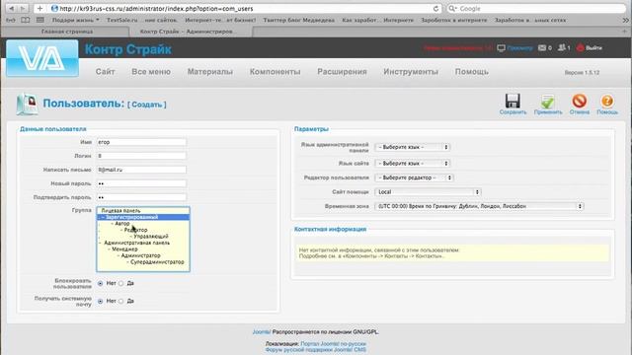Set Блокировать пользователя to Да
Image resolution: width=632 pixels, height=355 pixels.
(x=120, y=283)
